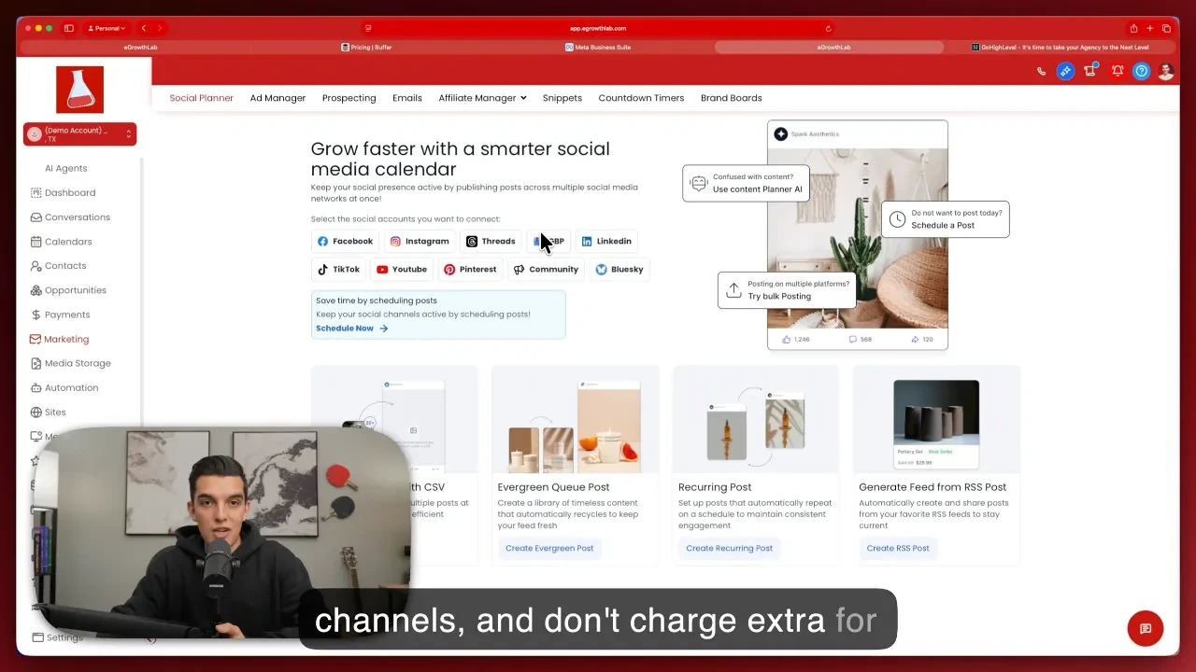Switch to the Pricing | Buffer browser tab
The height and width of the screenshot is (672, 1196).
click(366, 47)
